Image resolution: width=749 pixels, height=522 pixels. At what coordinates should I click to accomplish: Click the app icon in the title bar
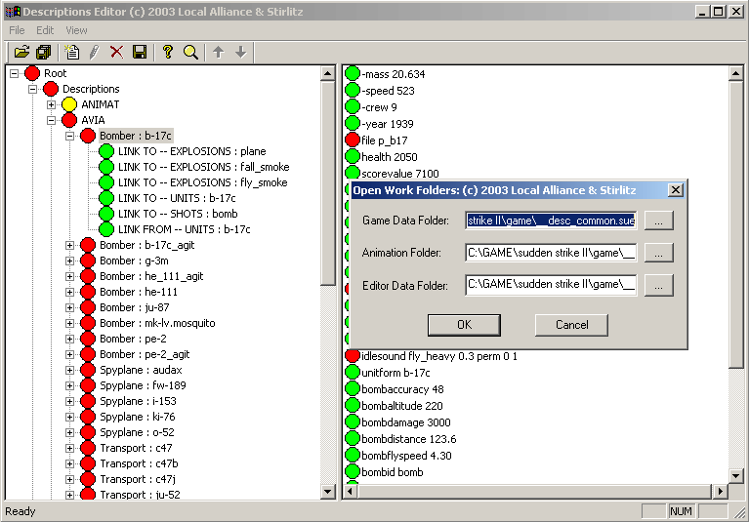(x=13, y=12)
